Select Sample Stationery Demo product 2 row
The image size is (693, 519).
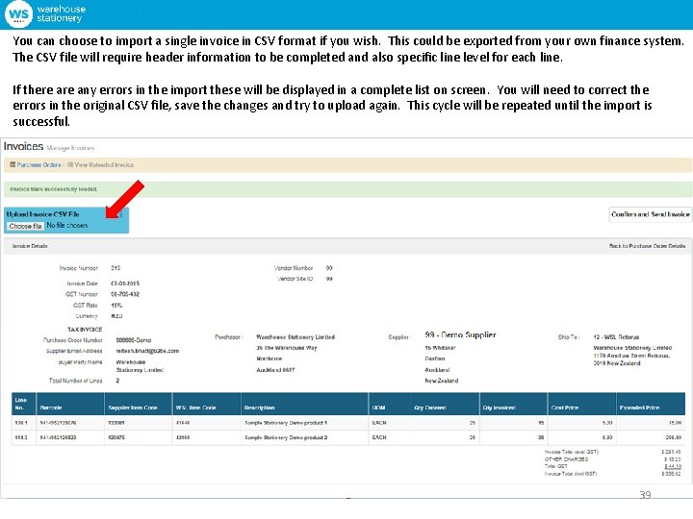pos(348,437)
